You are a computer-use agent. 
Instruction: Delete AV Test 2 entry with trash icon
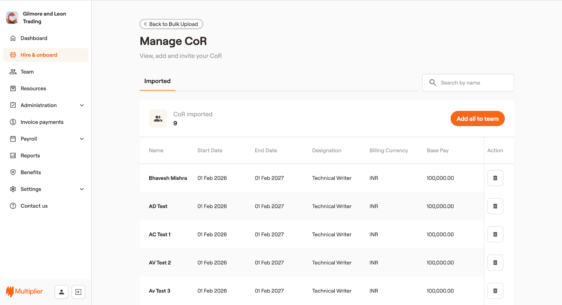495,263
